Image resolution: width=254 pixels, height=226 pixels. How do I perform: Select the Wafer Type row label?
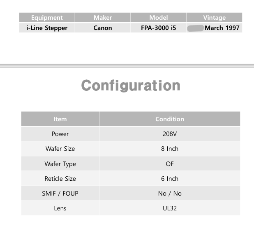click(60, 164)
